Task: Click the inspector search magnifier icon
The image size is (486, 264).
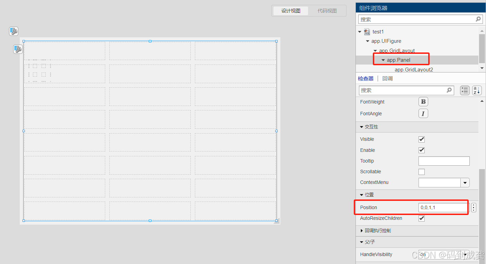Action: [x=449, y=90]
